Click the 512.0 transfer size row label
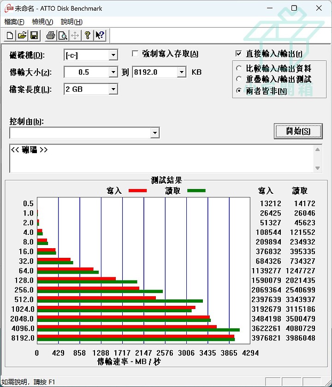This screenshot has height=387, width=332. point(24,299)
